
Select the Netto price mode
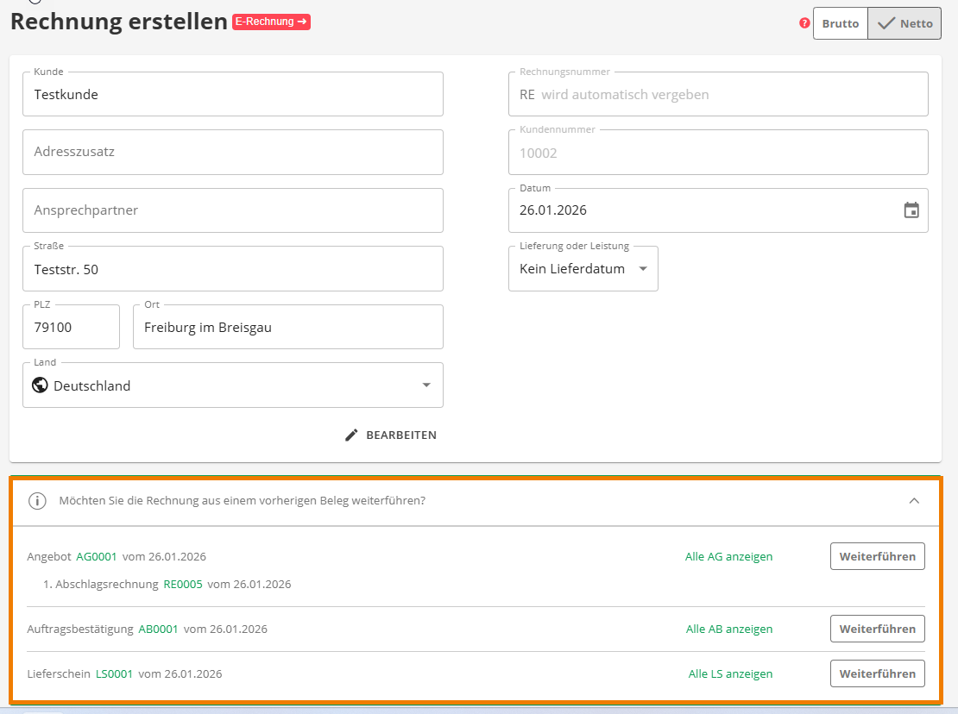904,24
